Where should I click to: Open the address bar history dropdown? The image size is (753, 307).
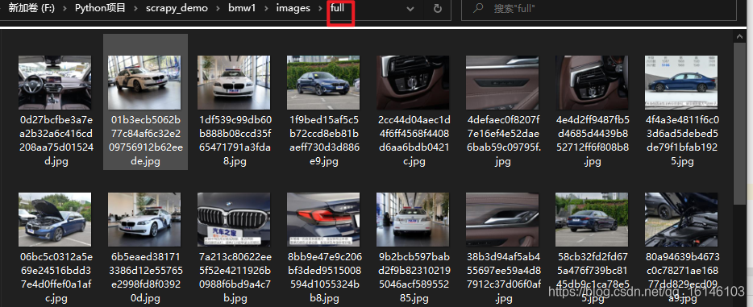pos(410,9)
